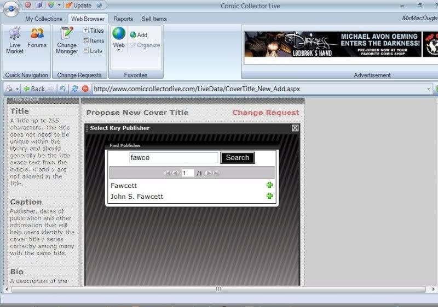
Task: Select the John S. Fawcett result text
Action: tap(136, 197)
